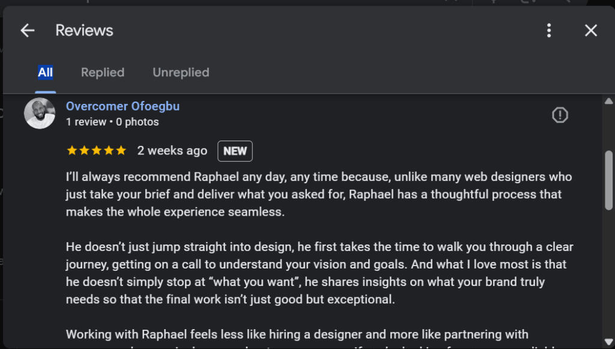
Task: Click the NEW badge on the review
Action: [235, 151]
